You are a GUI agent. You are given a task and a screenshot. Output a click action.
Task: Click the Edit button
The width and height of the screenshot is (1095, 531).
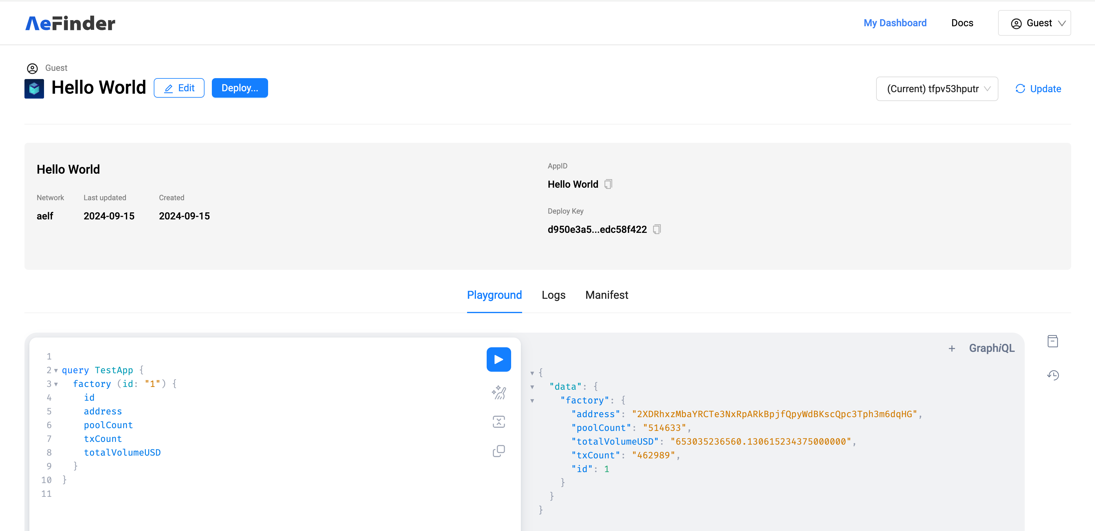click(x=179, y=88)
